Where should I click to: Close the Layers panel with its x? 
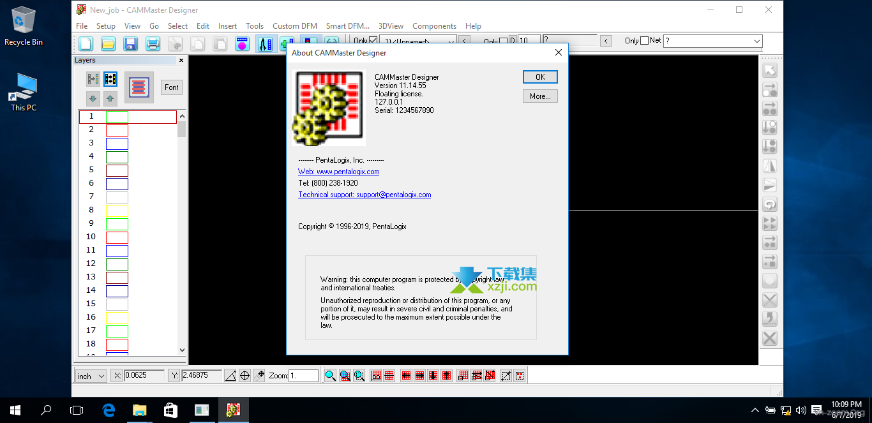[x=181, y=61]
